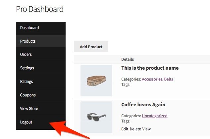Click the sunglasses product image
This screenshot has height=139, width=210.
coord(96,117)
